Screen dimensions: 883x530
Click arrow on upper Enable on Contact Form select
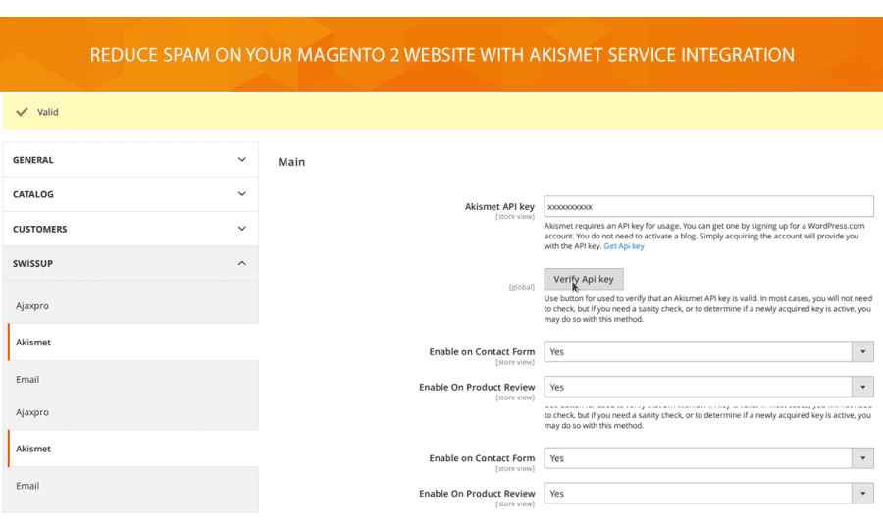(x=862, y=351)
